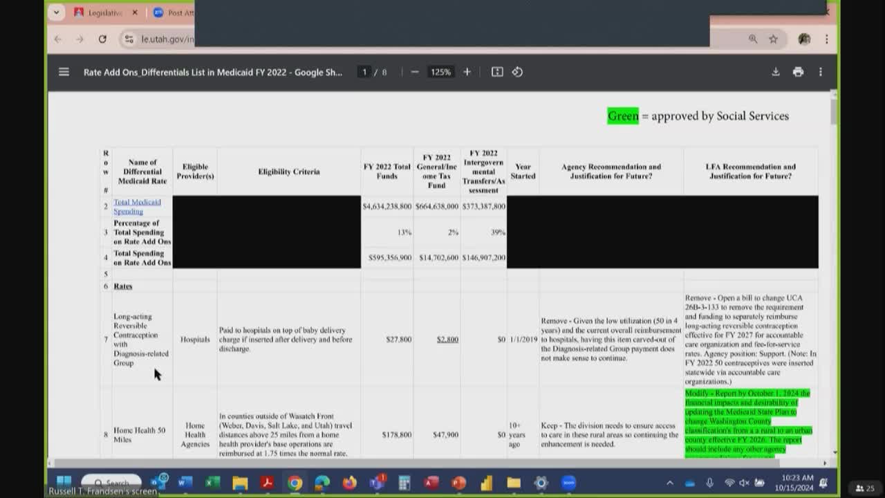This screenshot has height=498, width=885.
Task: Click the vertical PDF scrollbar thumb
Action: click(x=833, y=111)
